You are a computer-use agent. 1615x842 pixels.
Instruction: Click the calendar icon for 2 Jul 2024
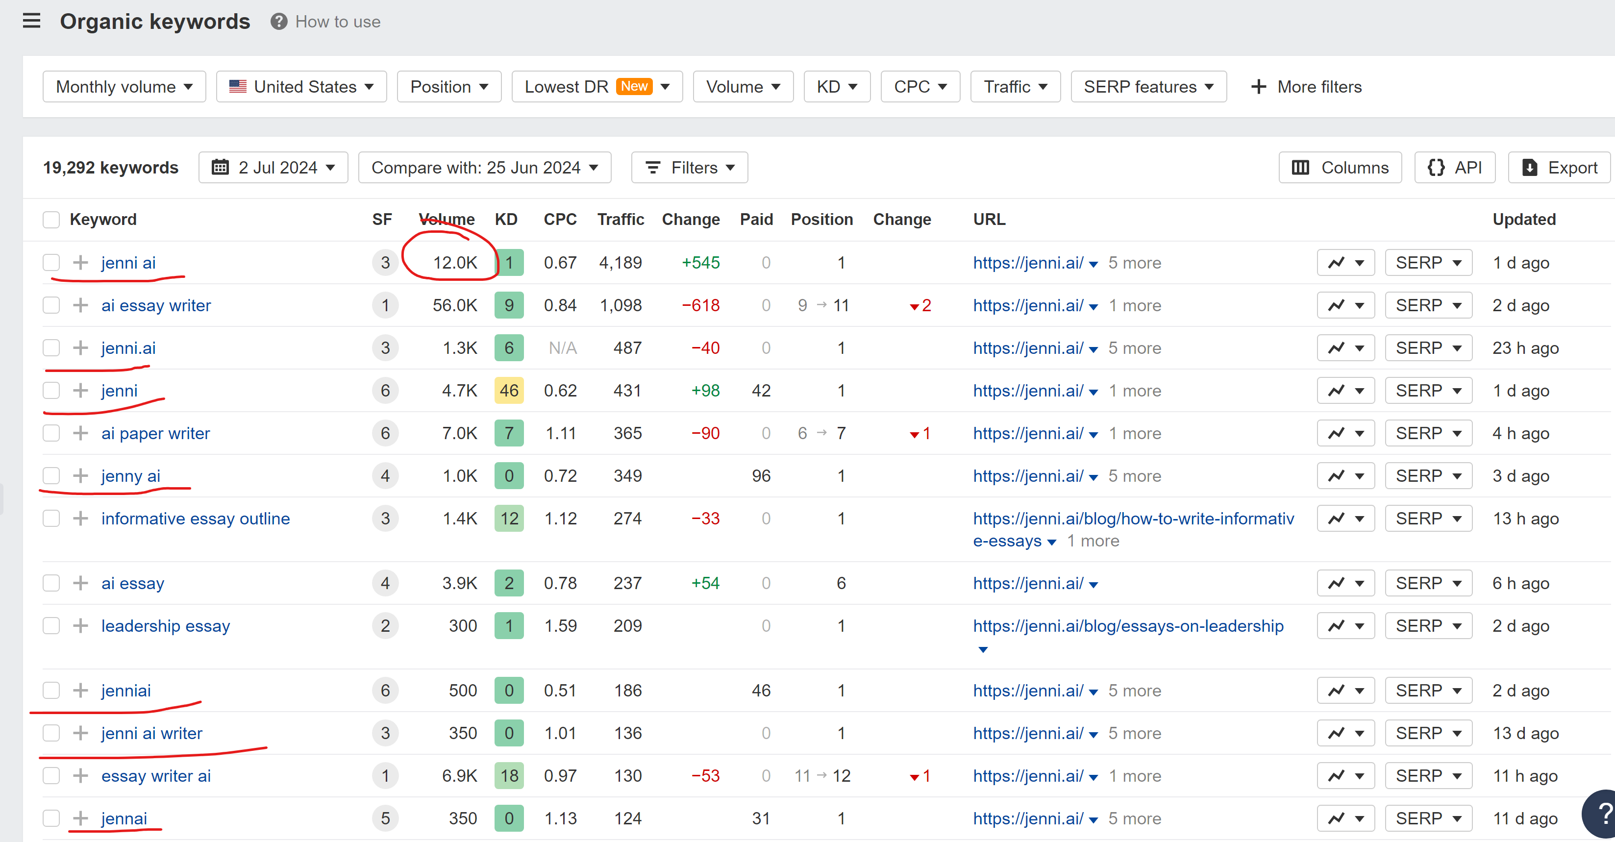click(x=220, y=168)
